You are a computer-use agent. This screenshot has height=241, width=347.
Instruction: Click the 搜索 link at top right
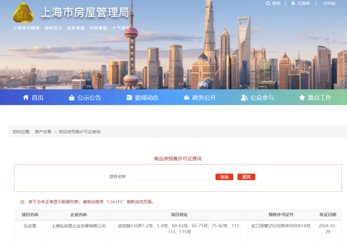pyautogui.click(x=276, y=3)
